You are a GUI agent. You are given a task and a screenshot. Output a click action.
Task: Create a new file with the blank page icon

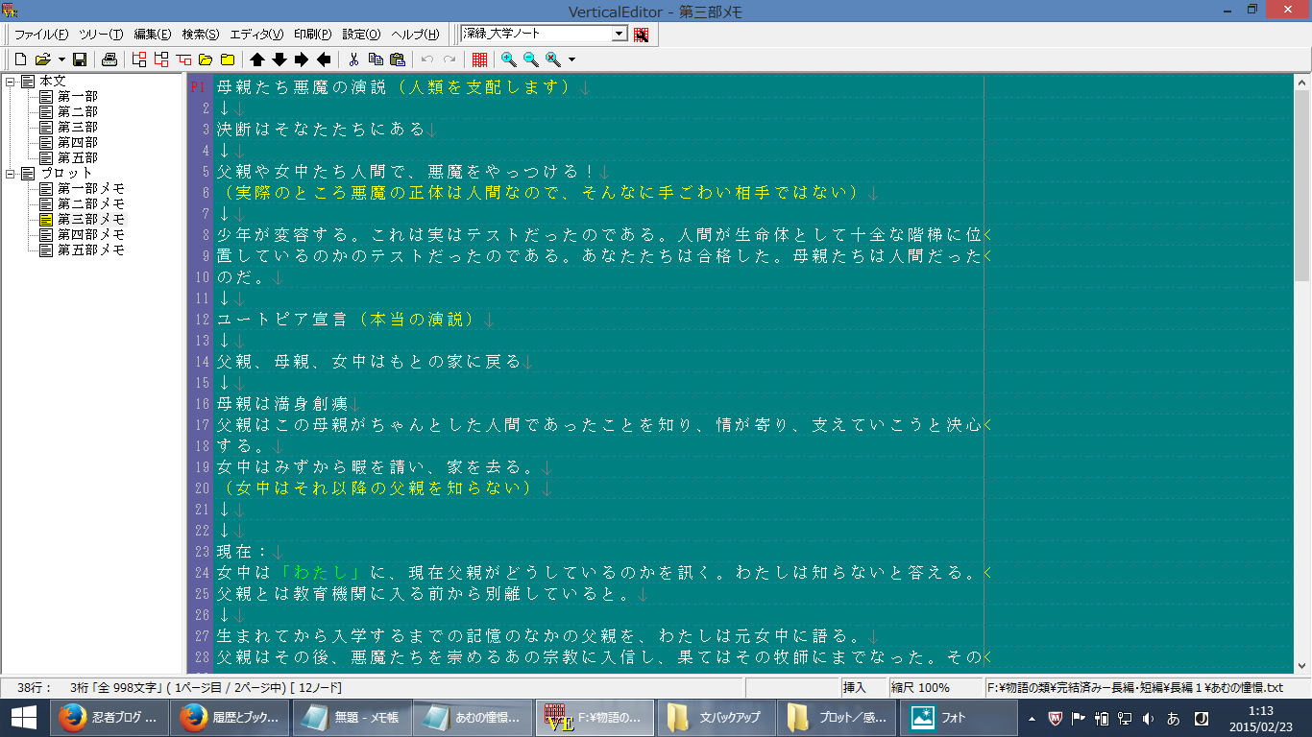coord(20,59)
